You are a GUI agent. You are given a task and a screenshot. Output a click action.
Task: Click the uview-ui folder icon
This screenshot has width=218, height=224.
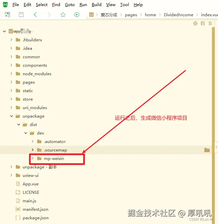(18, 175)
